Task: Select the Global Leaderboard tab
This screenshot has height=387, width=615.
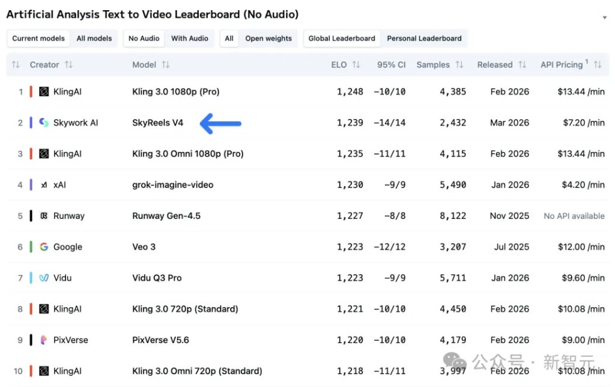Action: tap(342, 38)
